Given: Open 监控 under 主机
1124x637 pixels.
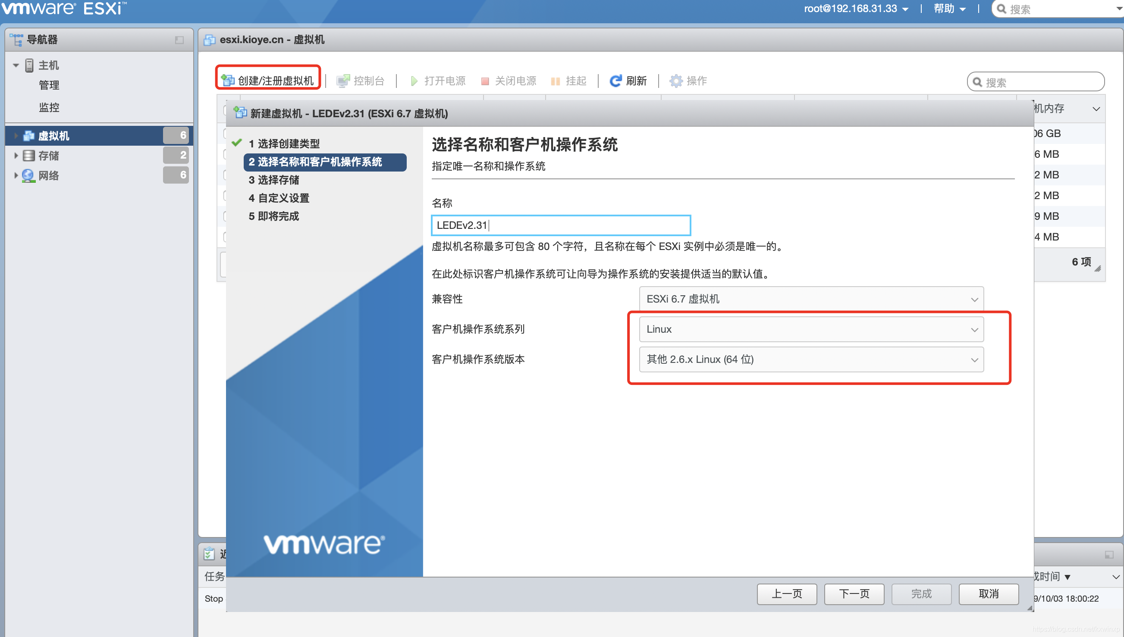Looking at the screenshot, I should (x=49, y=108).
